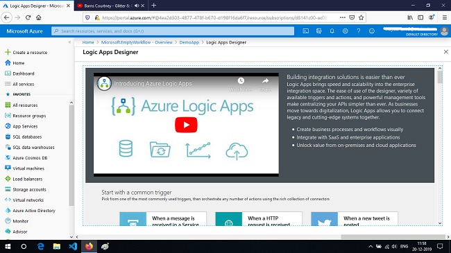451x253 pixels.
Task: Open File Explorer from taskbar
Action: click(x=57, y=246)
